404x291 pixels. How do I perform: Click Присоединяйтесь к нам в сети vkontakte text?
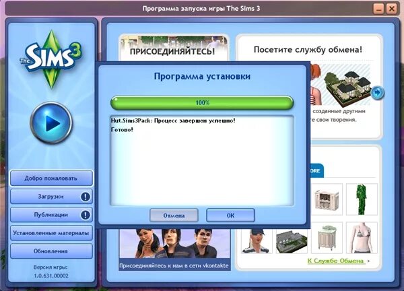174,265
